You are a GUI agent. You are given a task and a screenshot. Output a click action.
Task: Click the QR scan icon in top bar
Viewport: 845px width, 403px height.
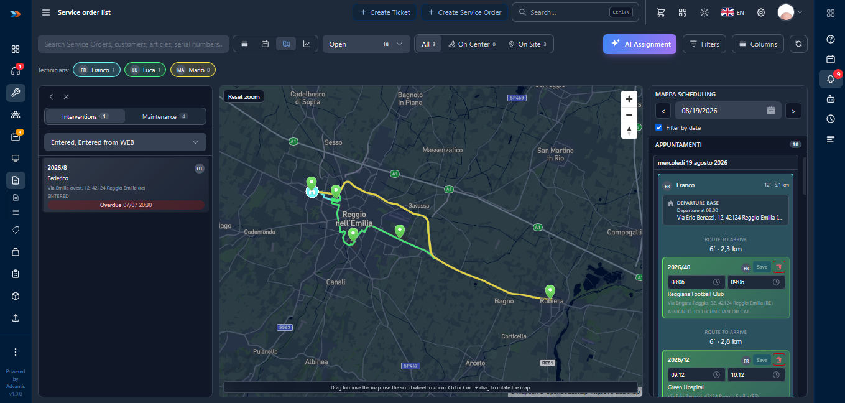(683, 12)
